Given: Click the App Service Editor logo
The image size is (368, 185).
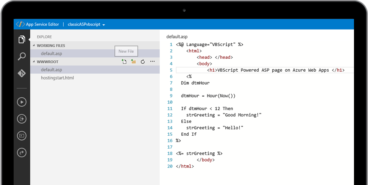Looking at the screenshot, I should pyautogui.click(x=20, y=24).
